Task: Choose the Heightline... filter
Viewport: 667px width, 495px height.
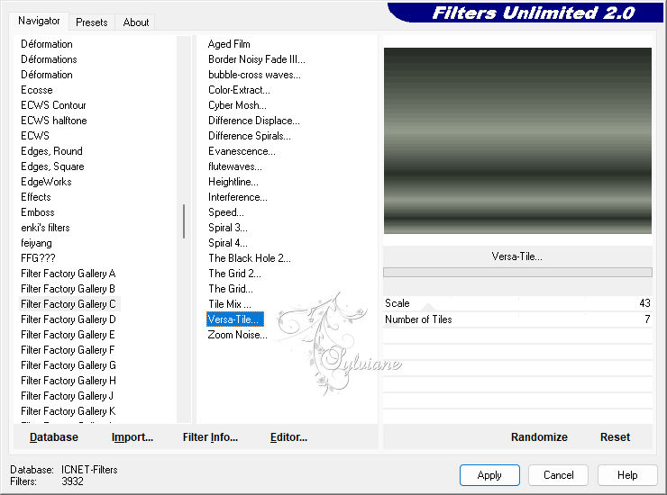Action: pyautogui.click(x=233, y=182)
